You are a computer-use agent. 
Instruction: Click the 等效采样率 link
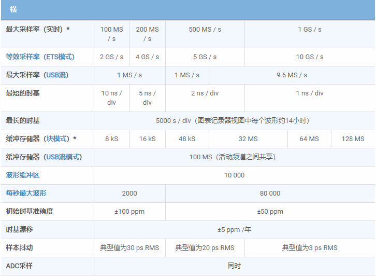click(22, 57)
